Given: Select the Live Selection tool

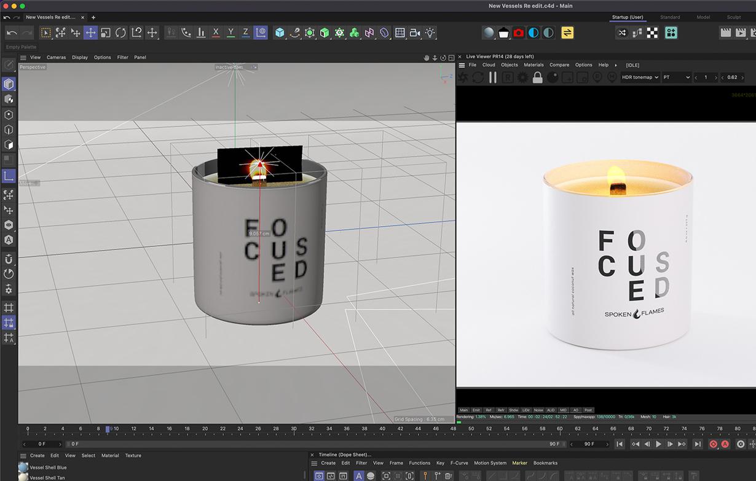Looking at the screenshot, I should pyautogui.click(x=45, y=33).
